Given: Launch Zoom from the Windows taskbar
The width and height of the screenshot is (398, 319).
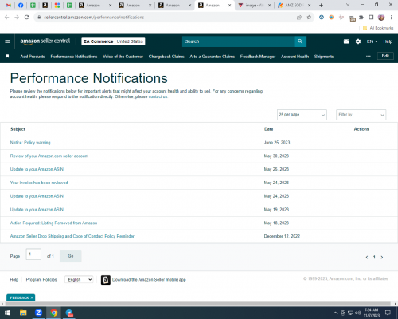Looking at the screenshot, I should [38, 313].
